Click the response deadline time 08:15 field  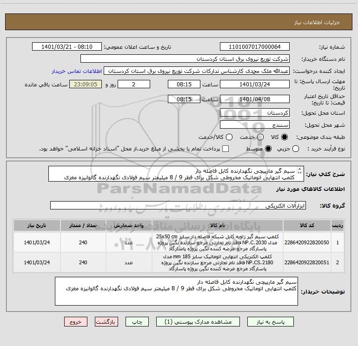click(184, 84)
